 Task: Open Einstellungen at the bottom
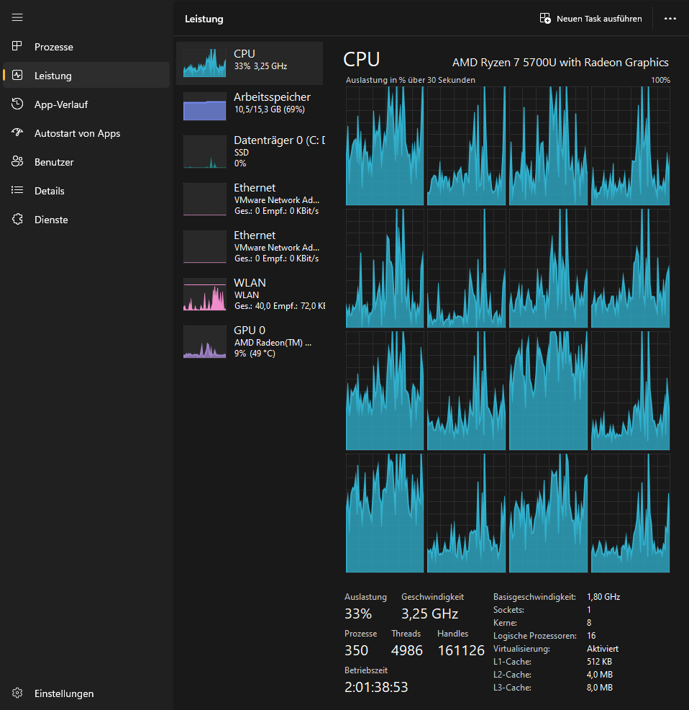point(86,693)
